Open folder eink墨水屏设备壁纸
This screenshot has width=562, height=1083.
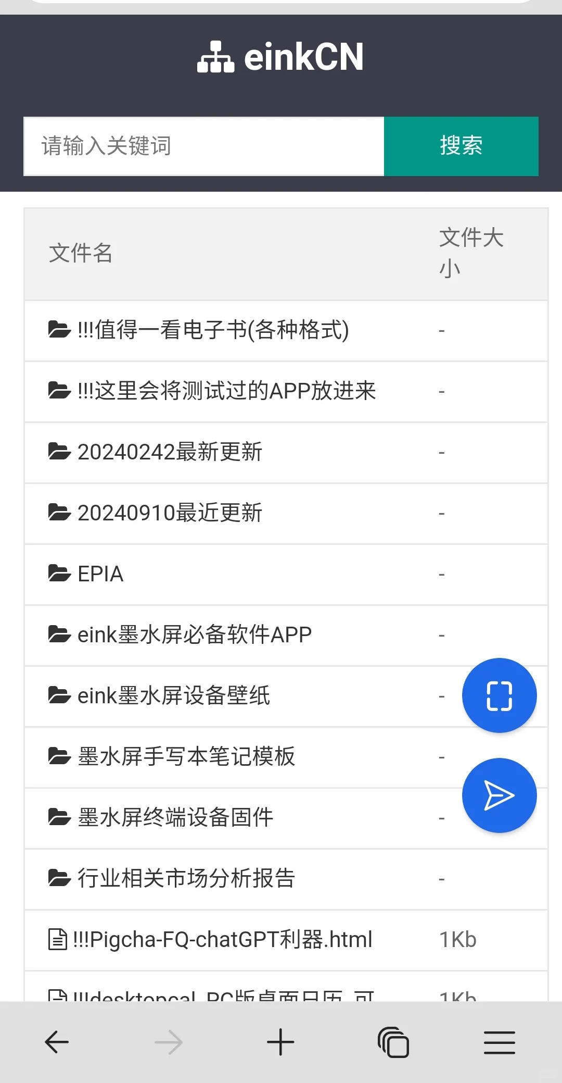tap(174, 695)
